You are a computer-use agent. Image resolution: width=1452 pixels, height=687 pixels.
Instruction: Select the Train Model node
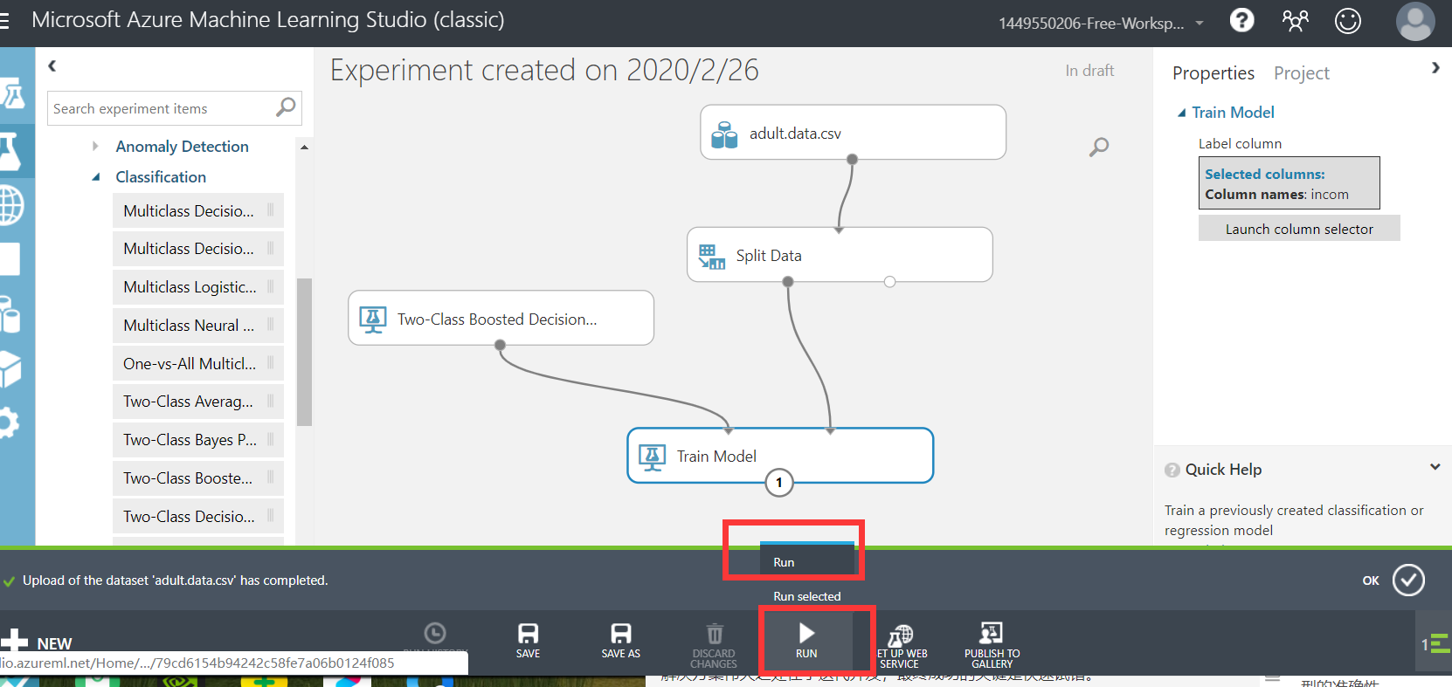click(780, 456)
